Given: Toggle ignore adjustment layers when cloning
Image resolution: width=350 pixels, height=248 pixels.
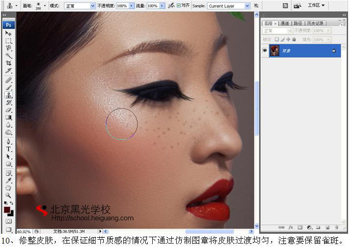Looking at the screenshot, I should click(x=256, y=5).
